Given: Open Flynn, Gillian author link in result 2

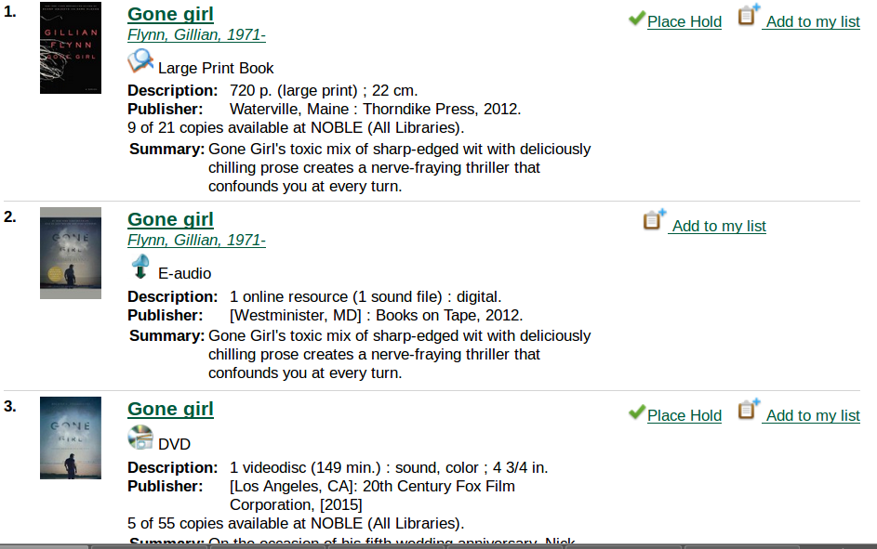Looking at the screenshot, I should click(196, 241).
